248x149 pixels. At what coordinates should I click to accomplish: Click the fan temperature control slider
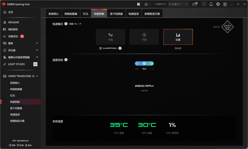click(144, 63)
